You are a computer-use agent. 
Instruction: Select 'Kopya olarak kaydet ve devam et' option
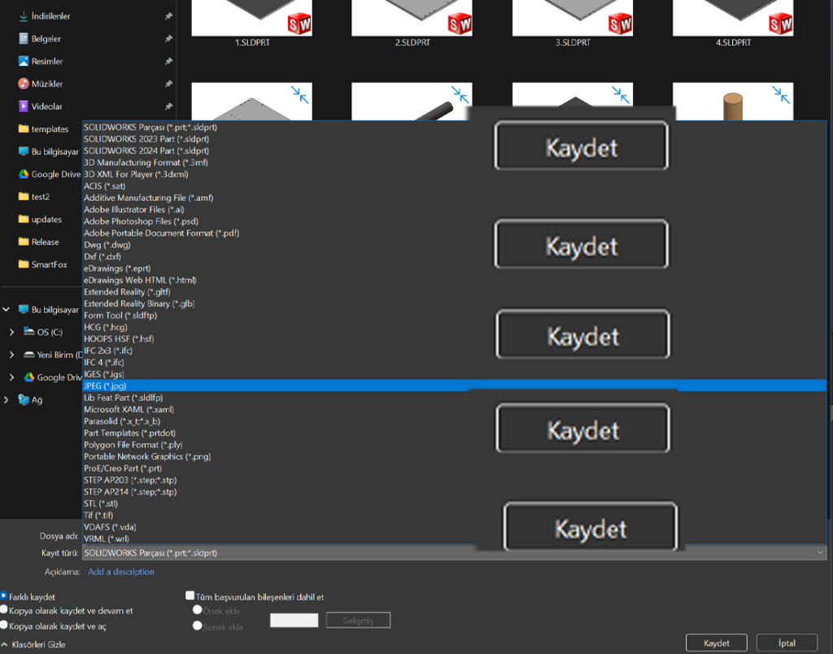[4, 609]
